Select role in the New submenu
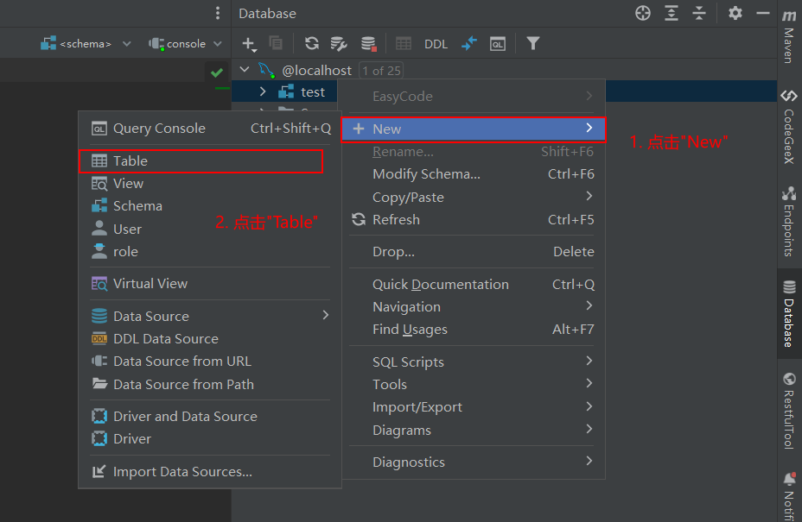This screenshot has height=522, width=802. point(210,251)
